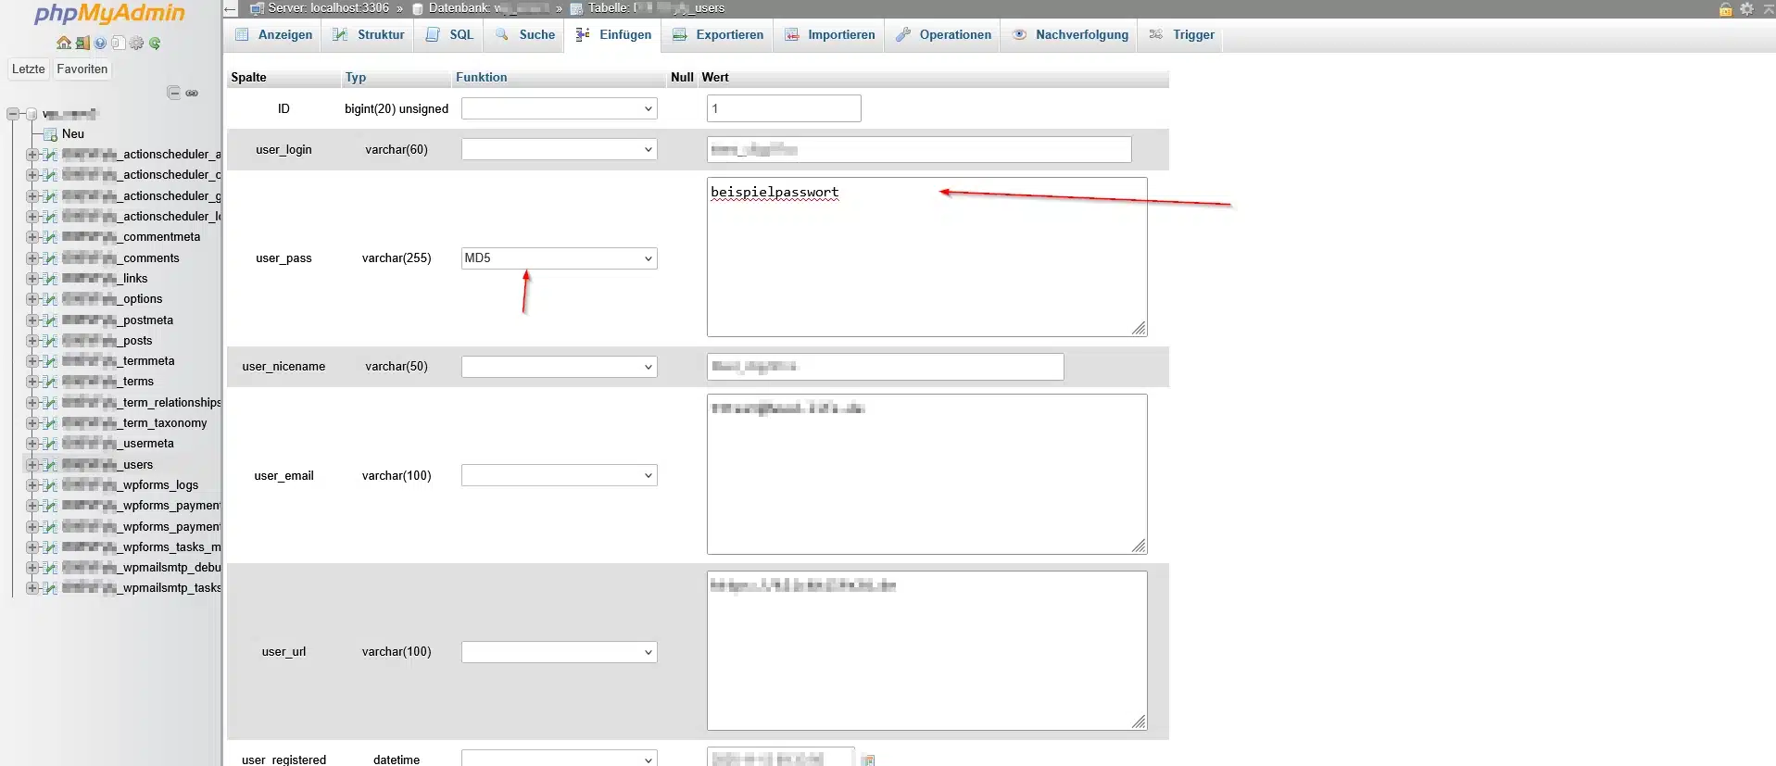Image resolution: width=1776 pixels, height=766 pixels.
Task: Open the MD5 function dropdown for user_pass
Action: click(x=560, y=258)
